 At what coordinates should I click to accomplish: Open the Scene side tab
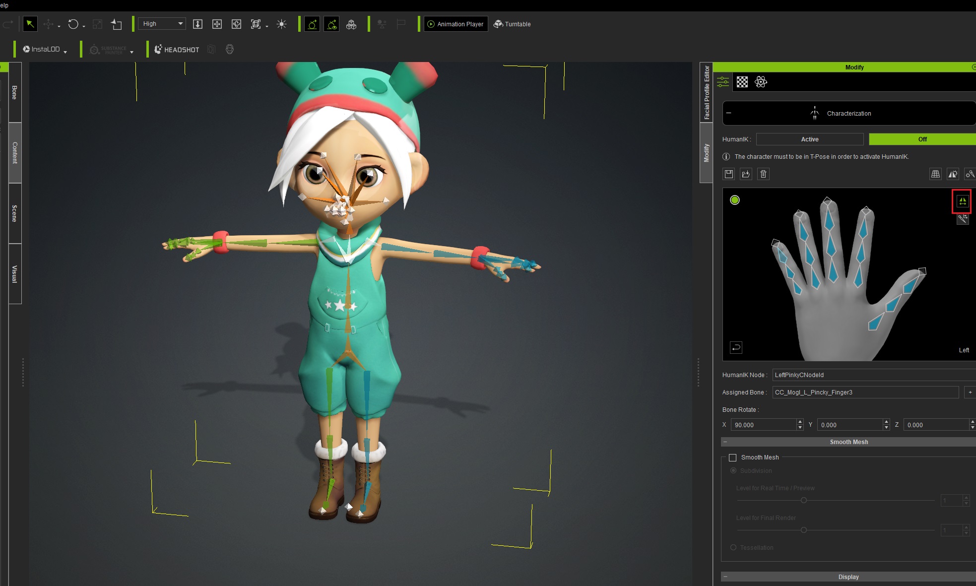tap(15, 213)
